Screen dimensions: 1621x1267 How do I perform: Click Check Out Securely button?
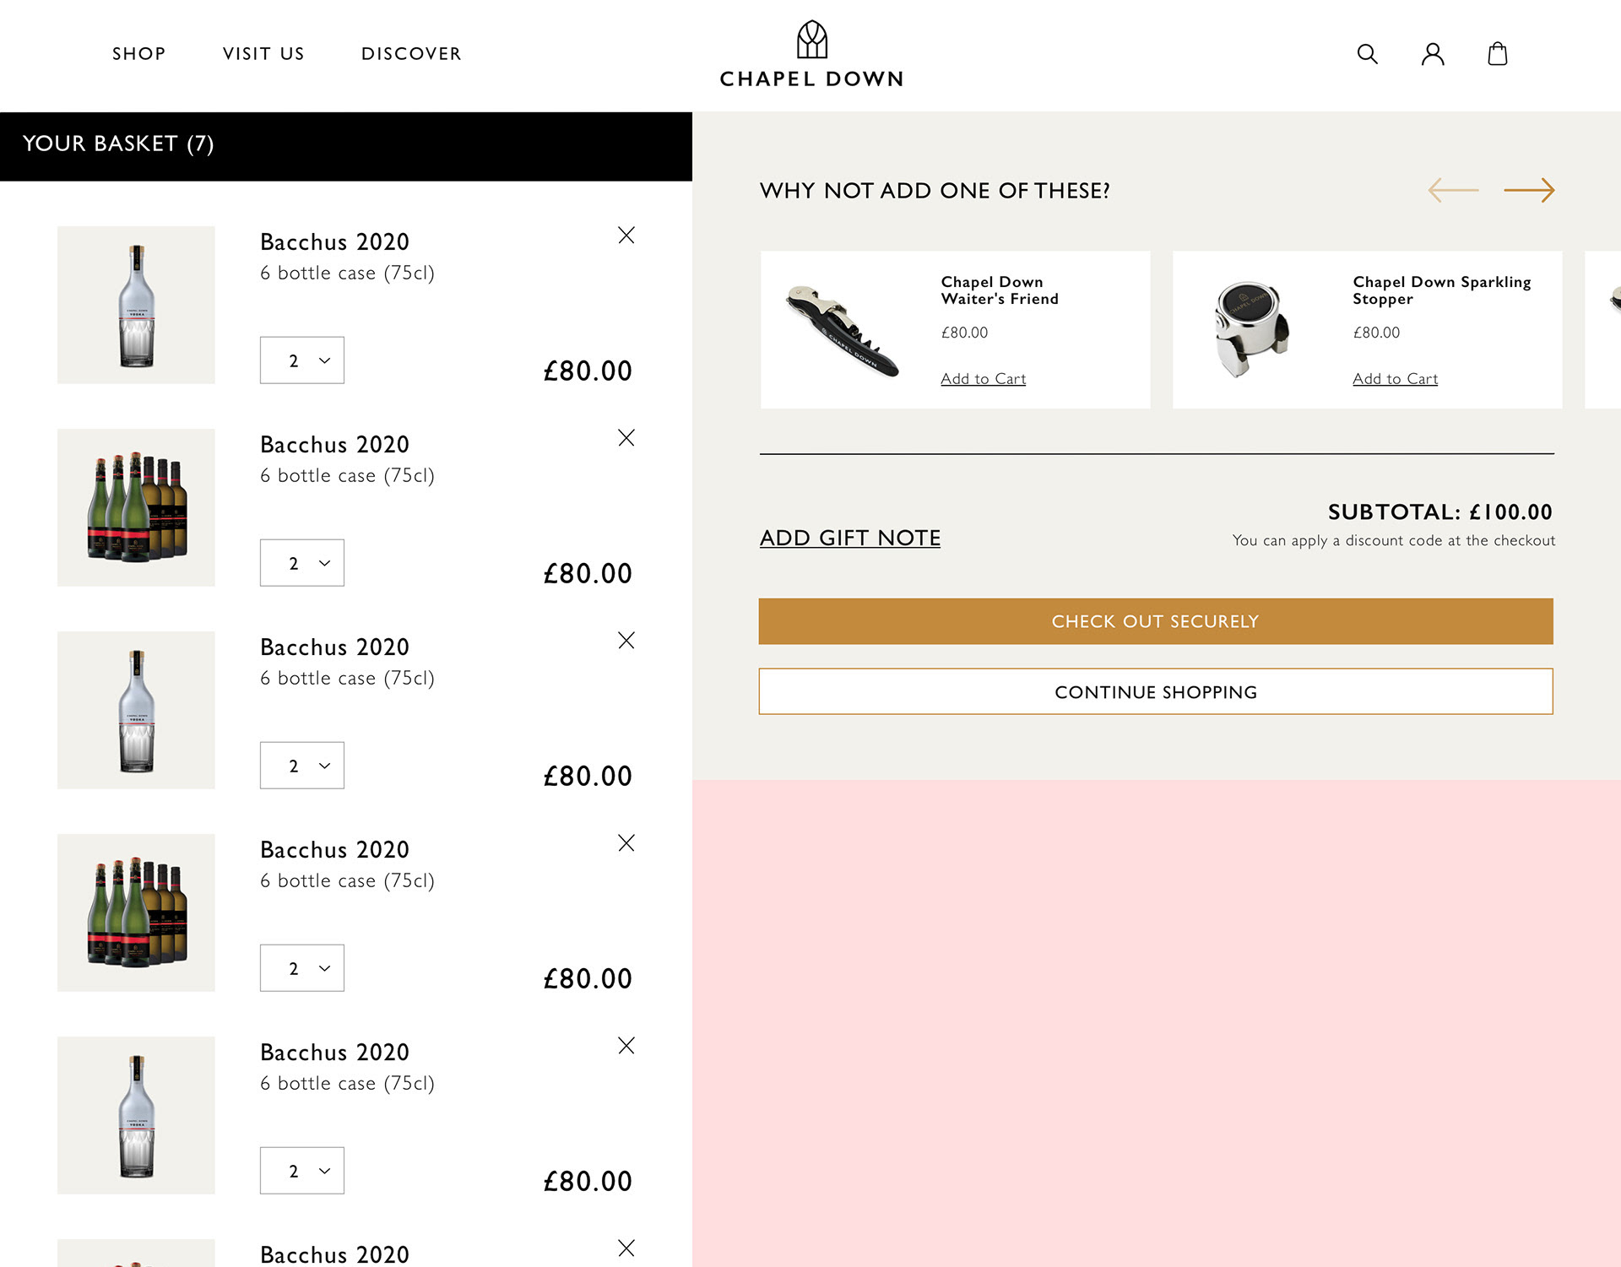tap(1155, 621)
